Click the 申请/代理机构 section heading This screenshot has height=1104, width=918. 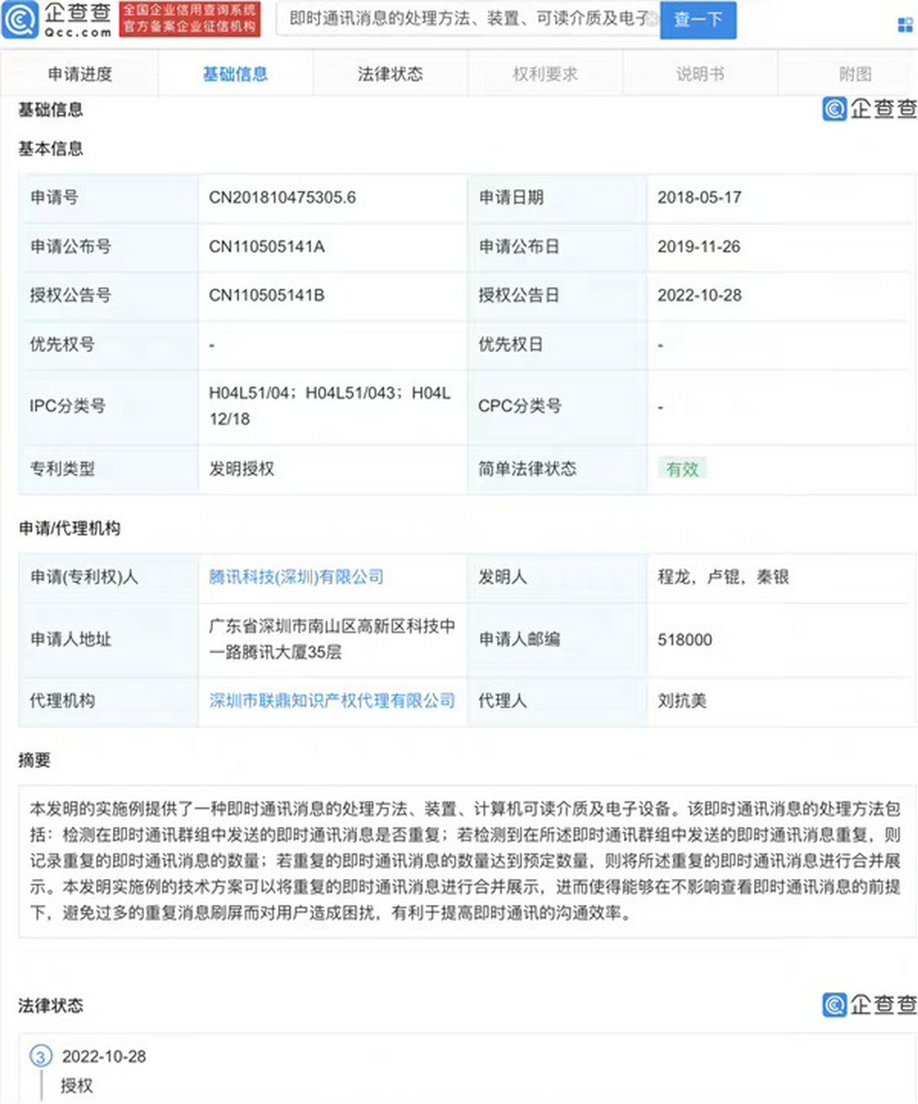point(70,529)
